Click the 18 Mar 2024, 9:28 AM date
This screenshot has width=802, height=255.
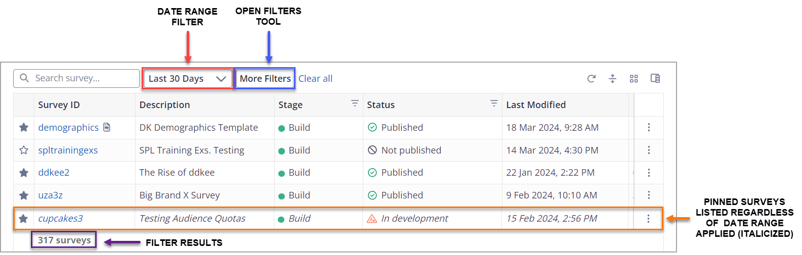(552, 128)
